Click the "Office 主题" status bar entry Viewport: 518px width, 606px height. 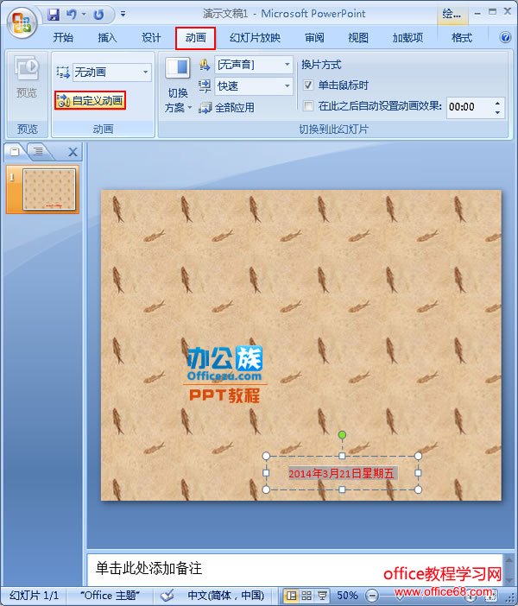tap(111, 595)
